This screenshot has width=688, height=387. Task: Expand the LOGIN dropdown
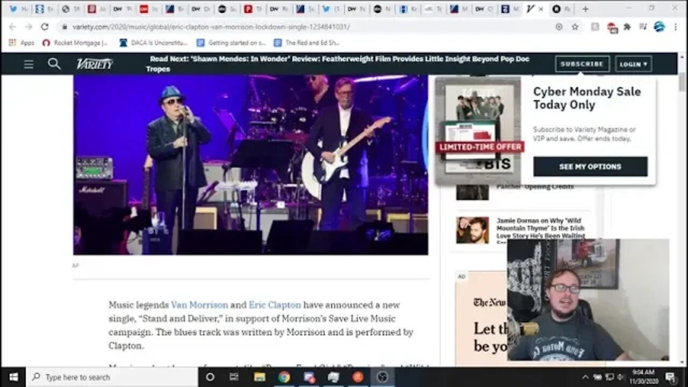[x=634, y=64]
